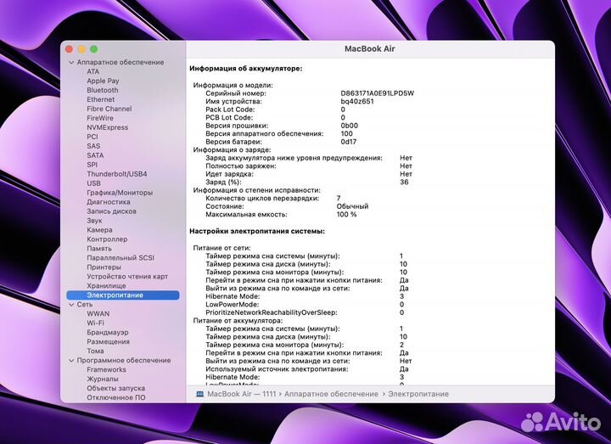Image resolution: width=611 pixels, height=444 pixels.
Task: Select the USB sidebar item
Action: click(x=93, y=183)
